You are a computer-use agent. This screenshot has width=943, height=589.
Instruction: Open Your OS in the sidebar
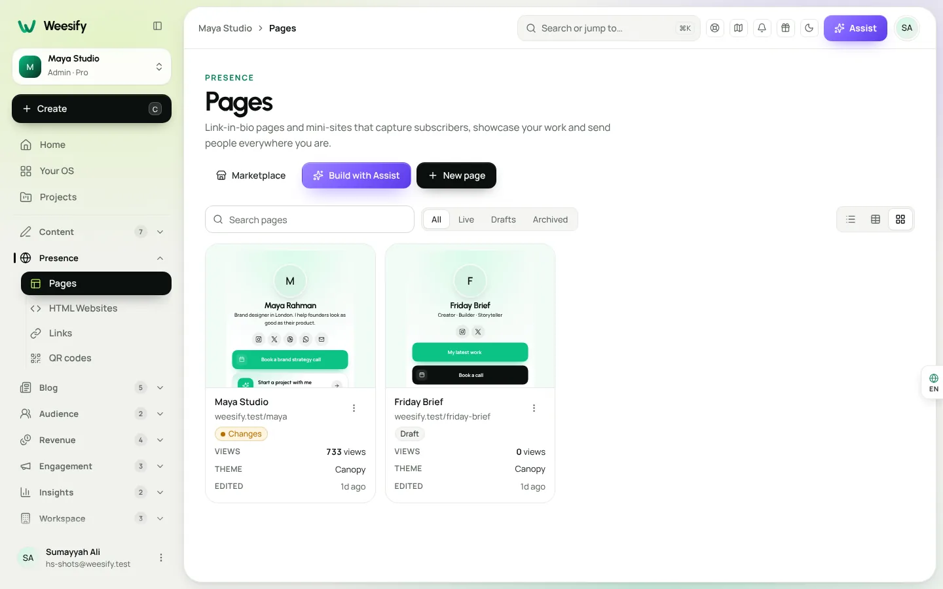pyautogui.click(x=92, y=171)
